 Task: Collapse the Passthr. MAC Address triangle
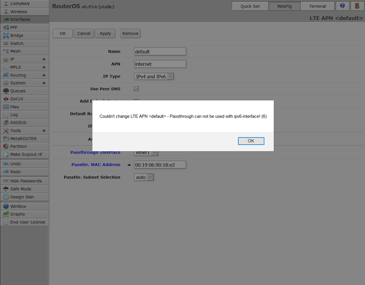coord(129,165)
